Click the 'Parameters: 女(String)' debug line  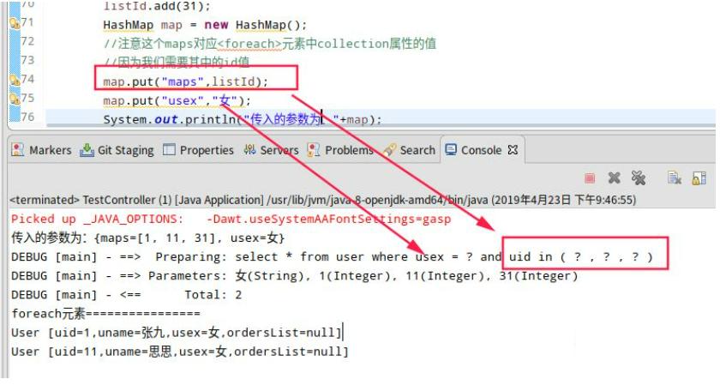click(x=294, y=275)
